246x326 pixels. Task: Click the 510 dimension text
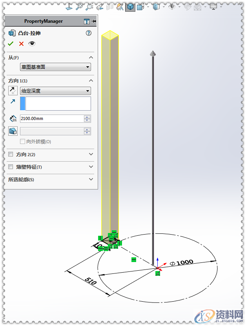(91, 281)
